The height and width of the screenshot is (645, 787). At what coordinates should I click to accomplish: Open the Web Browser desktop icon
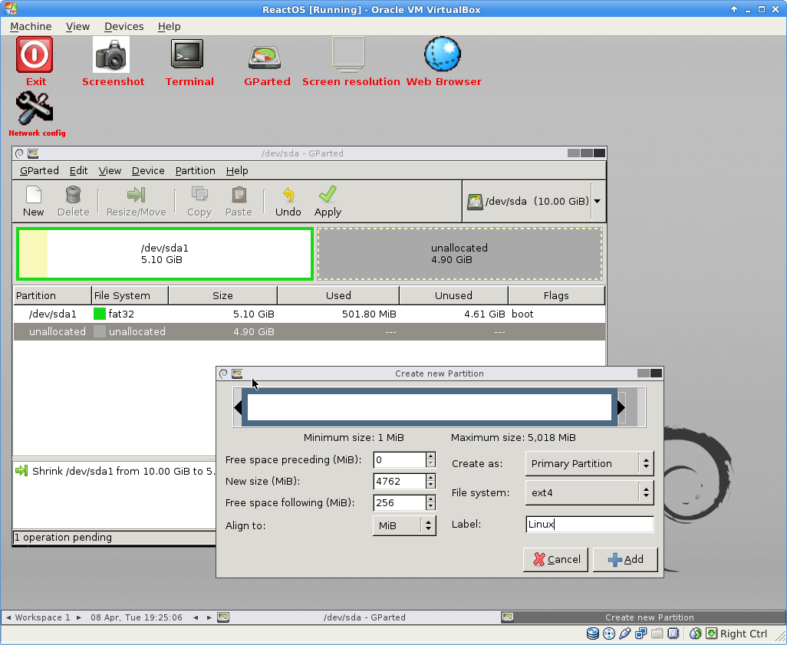coord(443,55)
